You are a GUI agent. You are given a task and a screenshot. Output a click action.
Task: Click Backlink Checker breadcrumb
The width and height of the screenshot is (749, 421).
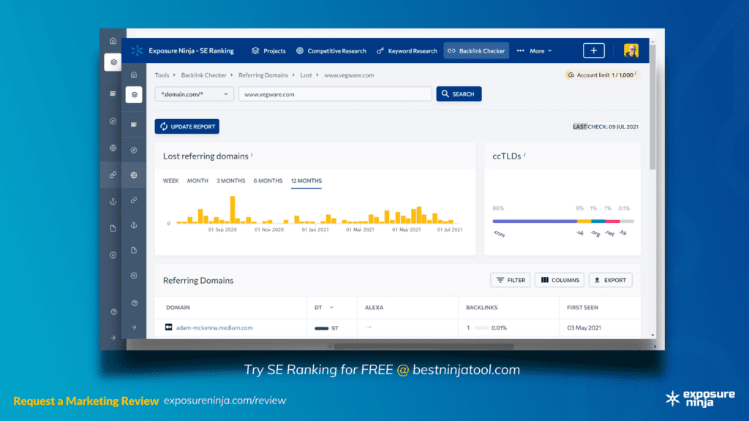(x=203, y=75)
